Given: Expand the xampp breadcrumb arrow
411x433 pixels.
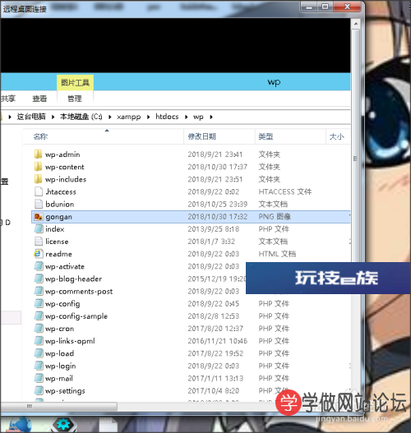Looking at the screenshot, I should click(x=148, y=117).
